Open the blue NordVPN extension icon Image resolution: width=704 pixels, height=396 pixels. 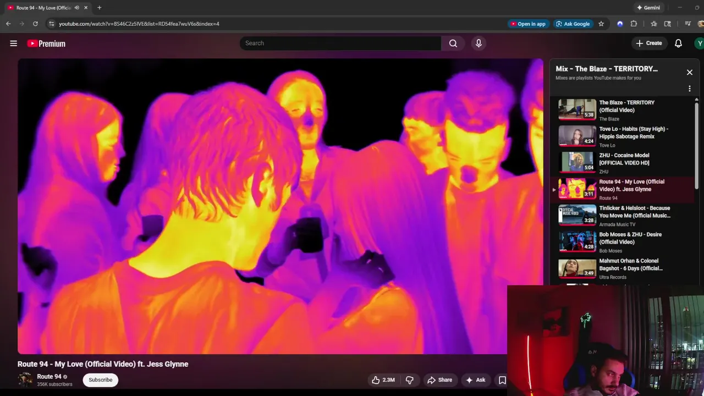pos(620,24)
